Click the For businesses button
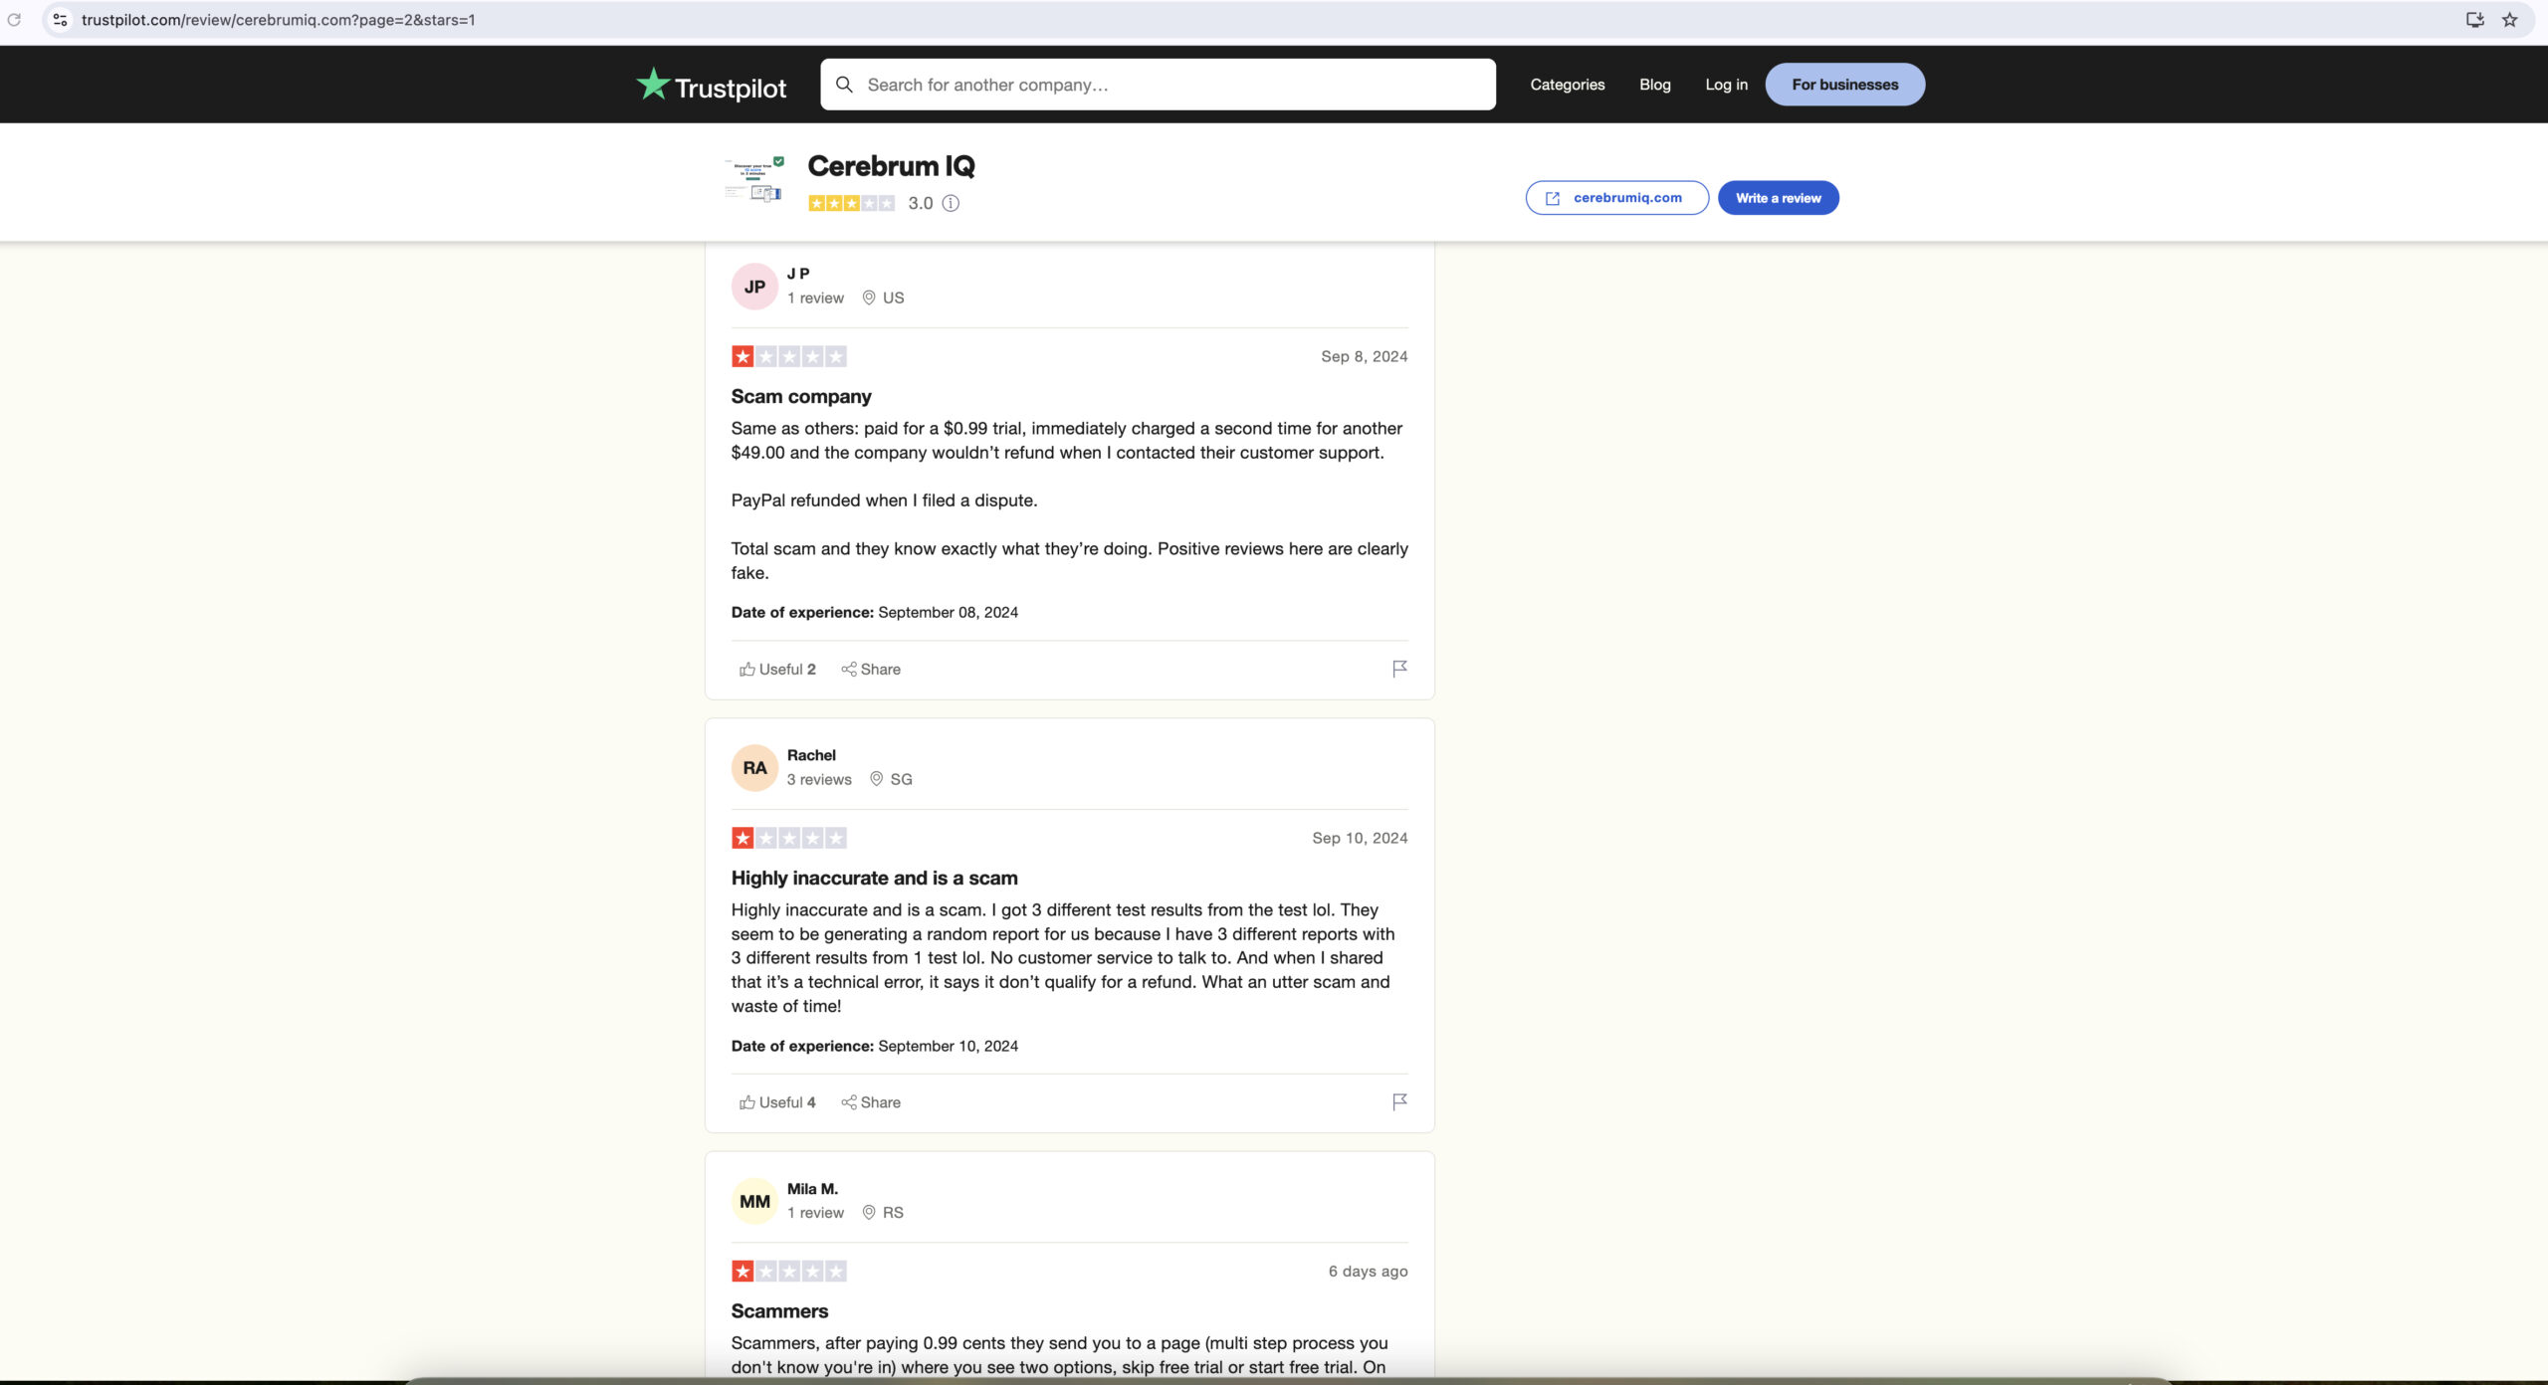The width and height of the screenshot is (2548, 1385). pyautogui.click(x=1844, y=85)
